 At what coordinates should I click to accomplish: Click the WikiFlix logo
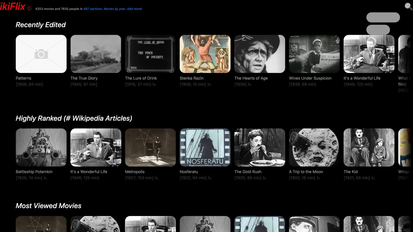(x=12, y=7)
